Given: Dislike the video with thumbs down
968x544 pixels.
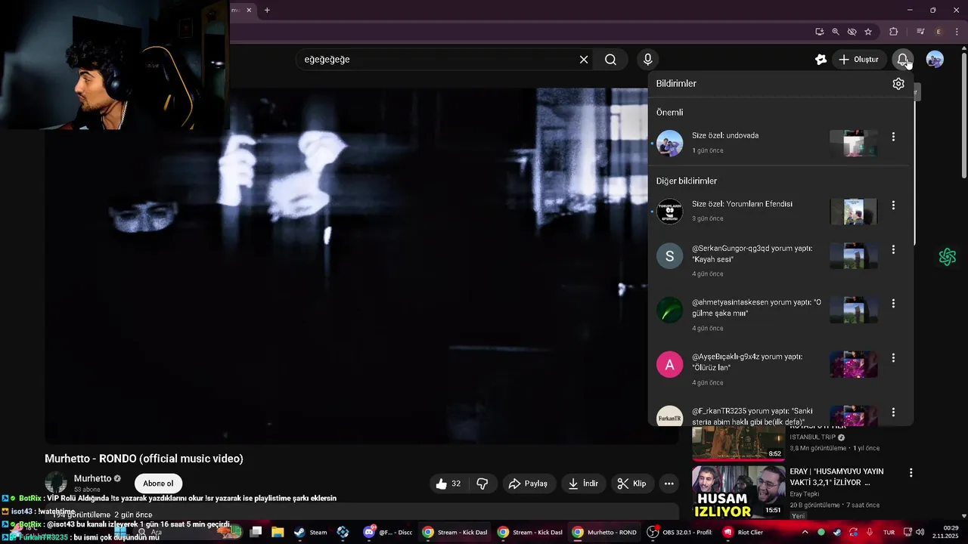Looking at the screenshot, I should click(482, 484).
